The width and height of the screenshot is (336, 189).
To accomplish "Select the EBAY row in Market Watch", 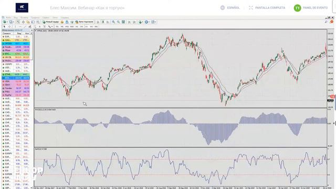I will coord(16,85).
